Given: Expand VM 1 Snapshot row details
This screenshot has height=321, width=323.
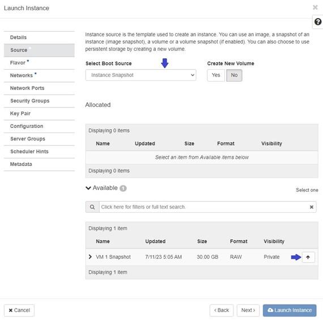Looking at the screenshot, I should [x=90, y=257].
